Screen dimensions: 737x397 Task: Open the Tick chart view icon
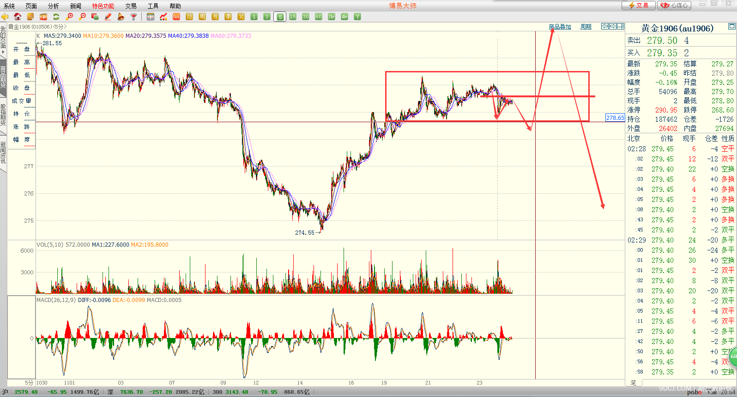point(176,17)
